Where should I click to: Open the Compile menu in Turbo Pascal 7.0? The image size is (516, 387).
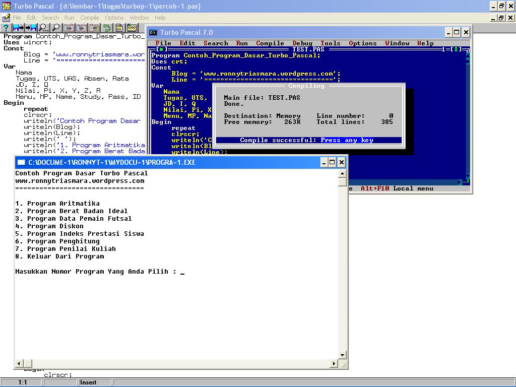270,43
